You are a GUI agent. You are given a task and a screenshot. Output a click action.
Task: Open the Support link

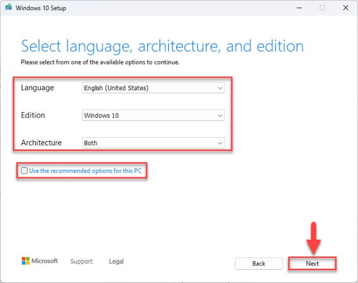(x=81, y=262)
